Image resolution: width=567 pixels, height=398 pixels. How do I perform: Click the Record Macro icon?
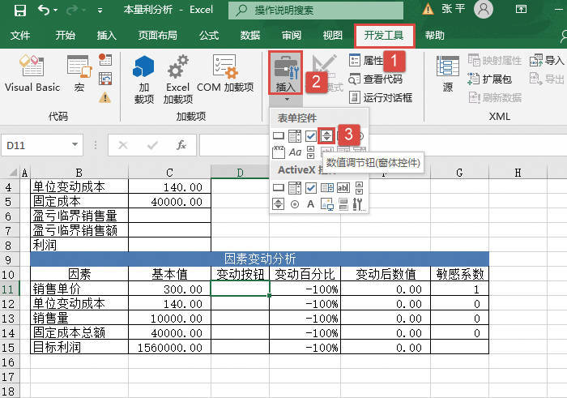pyautogui.click(x=105, y=59)
